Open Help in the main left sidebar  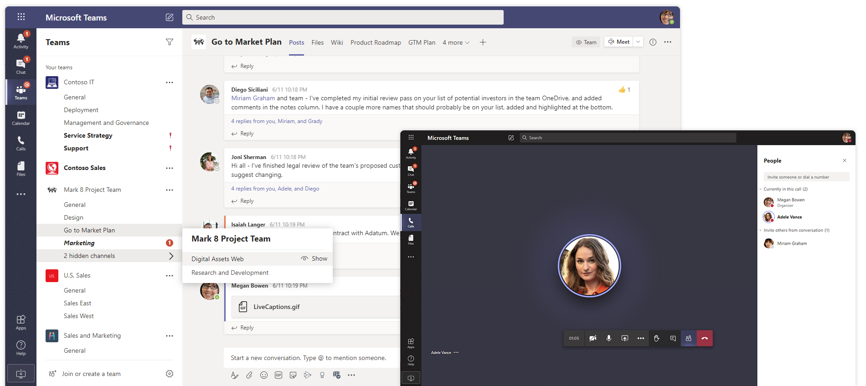pyautogui.click(x=21, y=348)
